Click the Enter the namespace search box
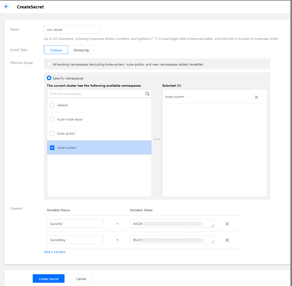 (95, 94)
